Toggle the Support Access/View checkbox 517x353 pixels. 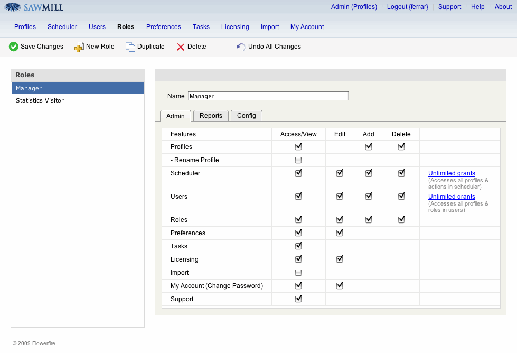click(298, 299)
